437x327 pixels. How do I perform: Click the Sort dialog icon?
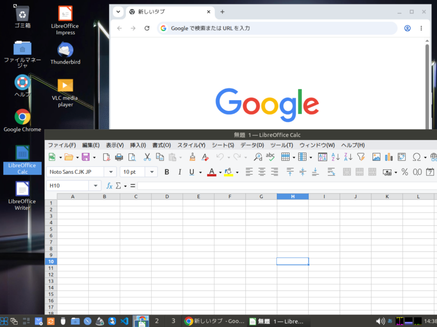pyautogui.click(x=323, y=157)
